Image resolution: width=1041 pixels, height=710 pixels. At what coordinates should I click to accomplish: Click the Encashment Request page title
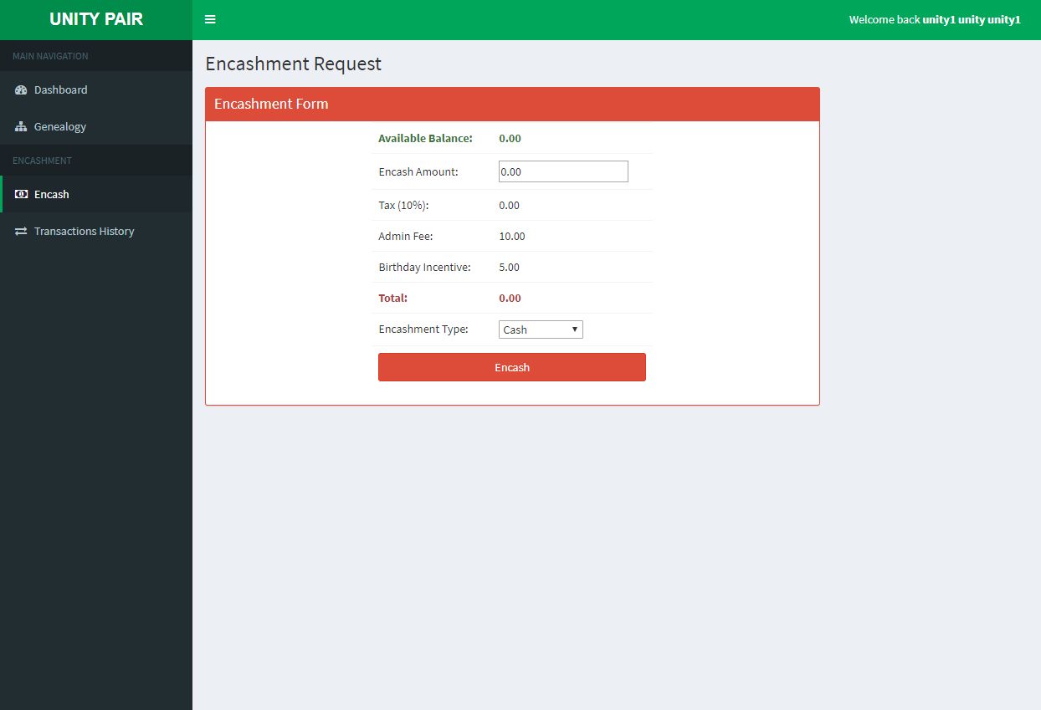click(293, 64)
